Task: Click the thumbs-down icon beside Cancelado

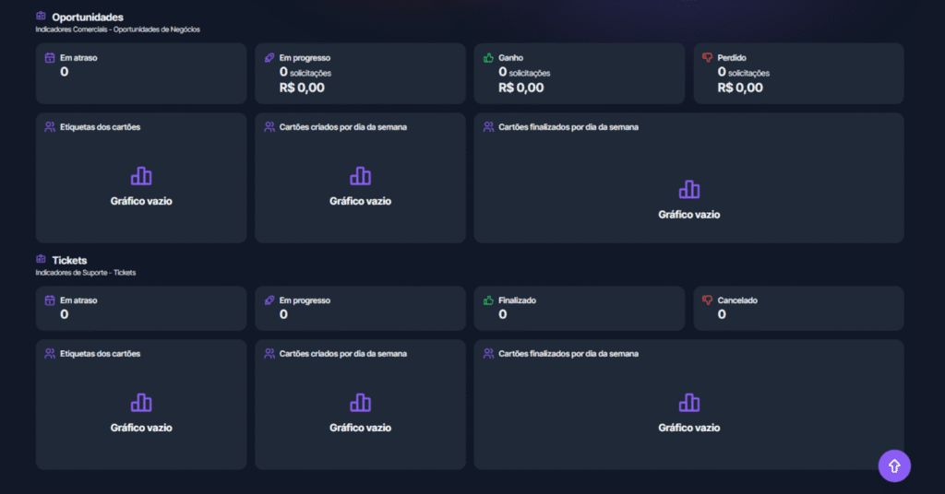Action: [x=708, y=300]
